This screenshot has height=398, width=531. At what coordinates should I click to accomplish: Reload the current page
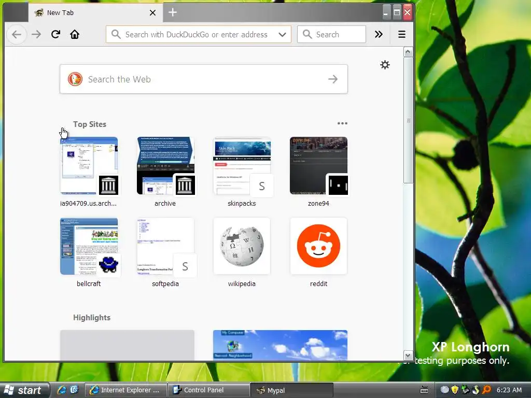(x=55, y=34)
